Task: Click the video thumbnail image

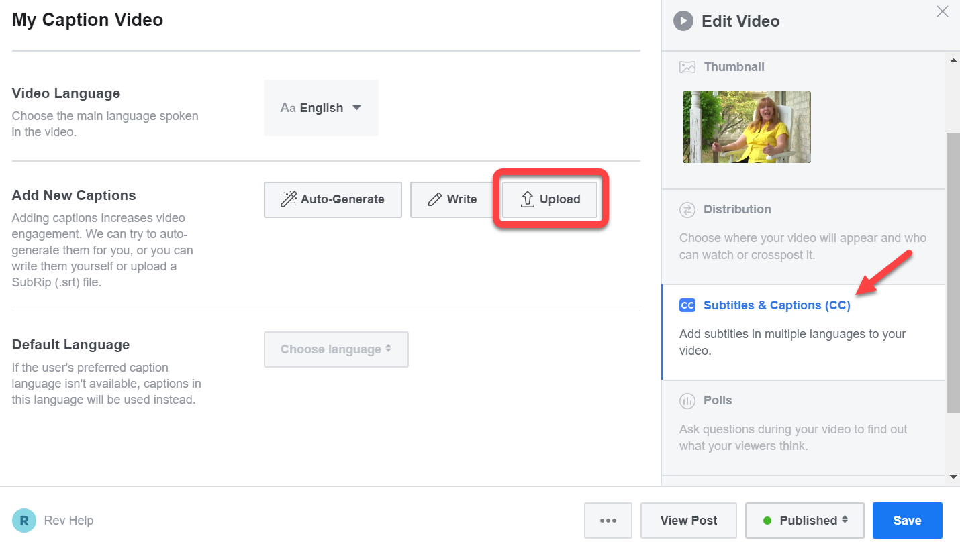Action: click(x=747, y=127)
